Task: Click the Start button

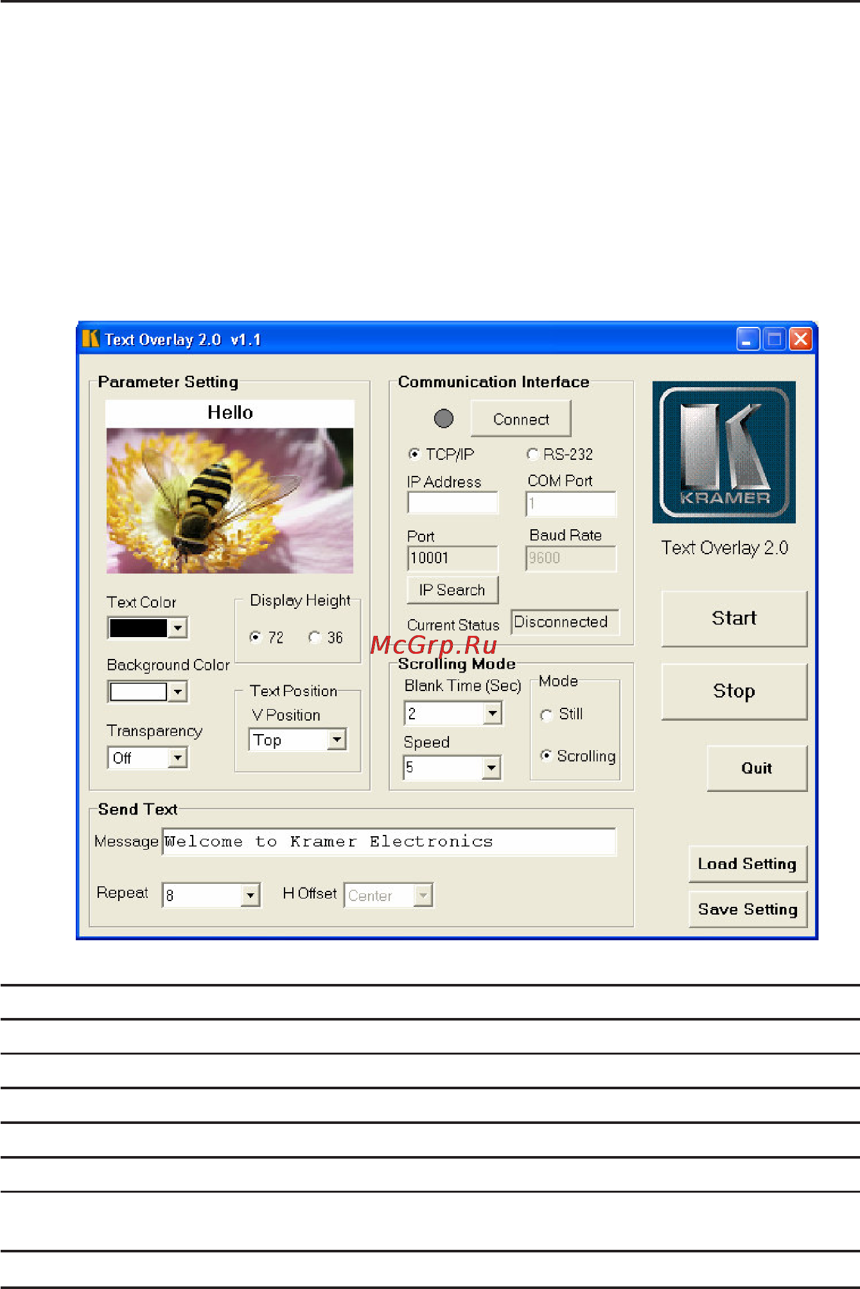Action: [x=734, y=618]
